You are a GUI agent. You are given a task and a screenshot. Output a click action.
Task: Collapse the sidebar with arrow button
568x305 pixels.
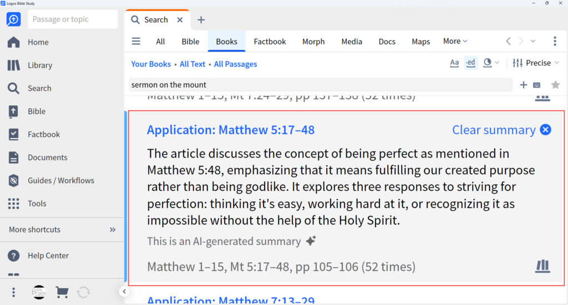124,292
